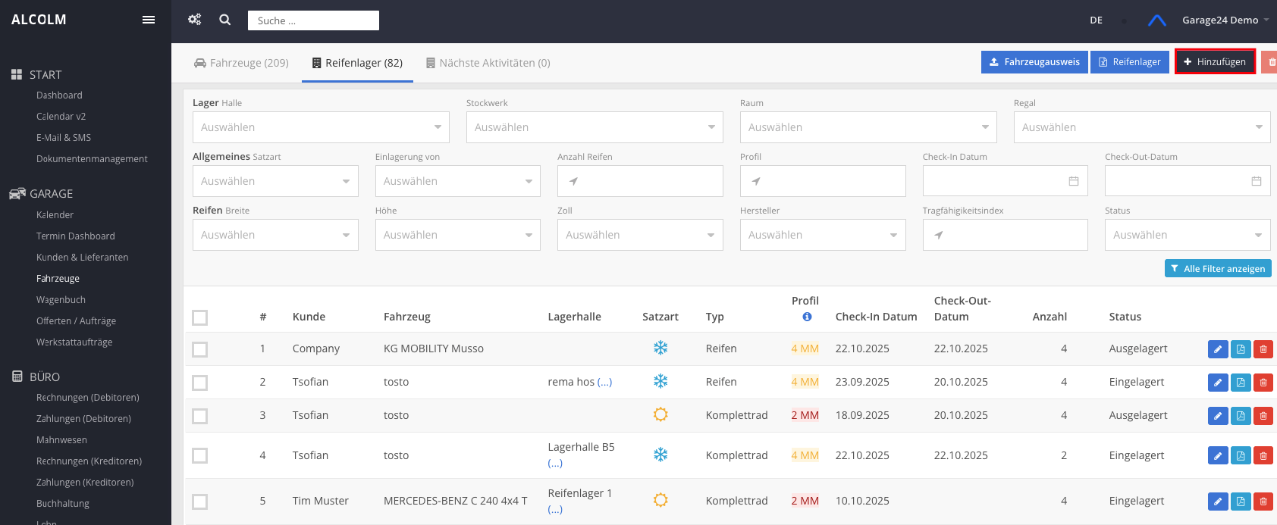This screenshot has height=525, width=1277.
Task: Expand the Hersteller dropdown
Action: click(822, 235)
